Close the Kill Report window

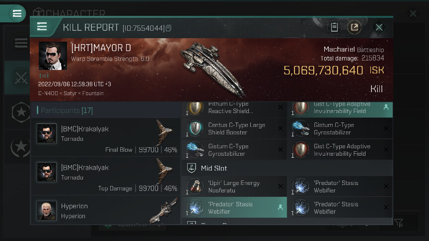pos(379,27)
